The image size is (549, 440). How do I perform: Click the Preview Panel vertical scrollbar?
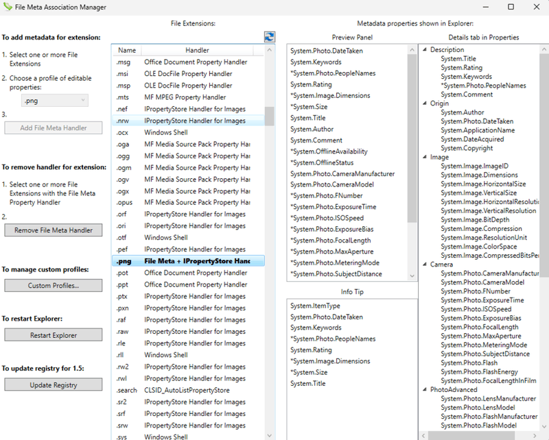click(412, 137)
